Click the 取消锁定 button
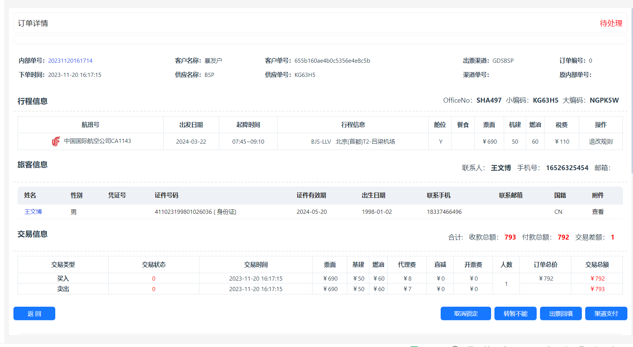 (x=466, y=313)
